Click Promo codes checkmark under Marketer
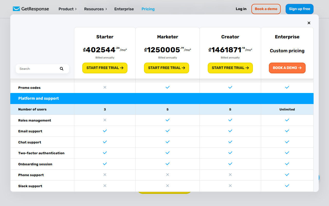The image size is (329, 206). [x=168, y=87]
